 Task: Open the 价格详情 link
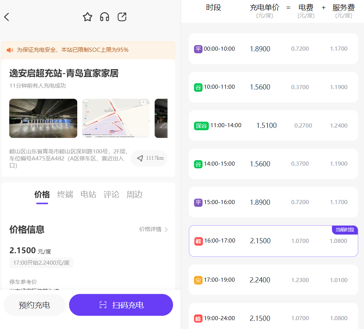(153, 230)
